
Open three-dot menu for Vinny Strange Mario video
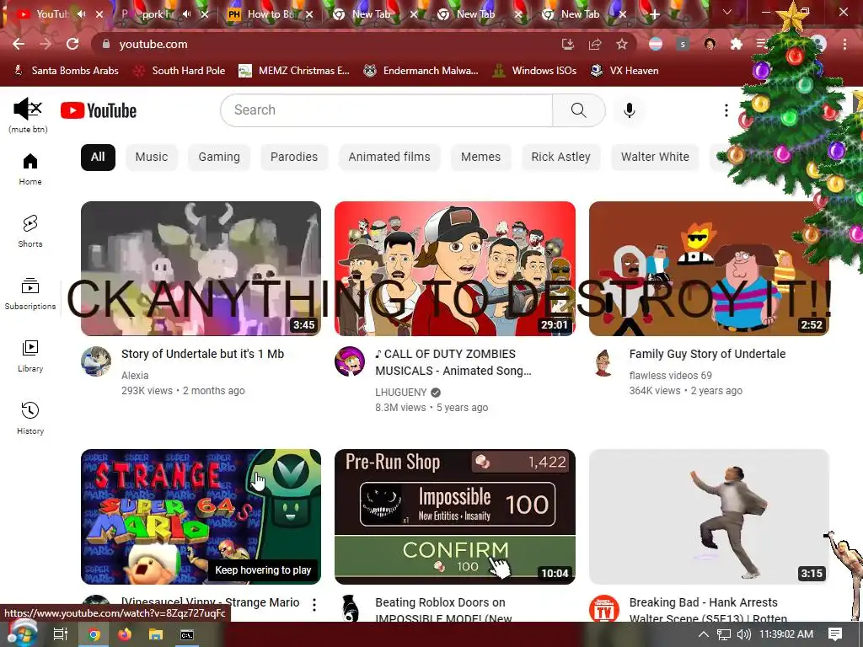point(314,605)
